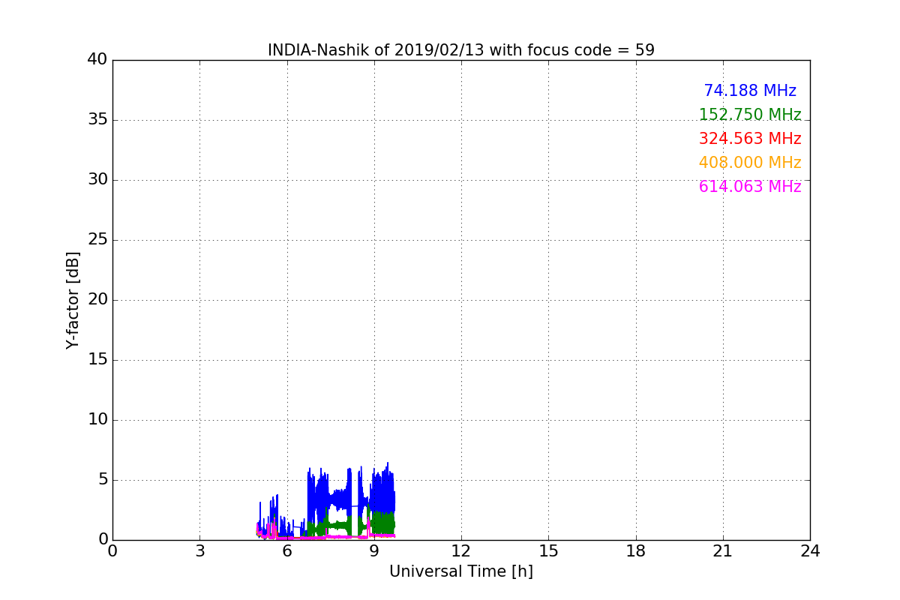Pick the magenta 614.063 MHz legend entry
Screen dimensions: 900x600
point(749,187)
